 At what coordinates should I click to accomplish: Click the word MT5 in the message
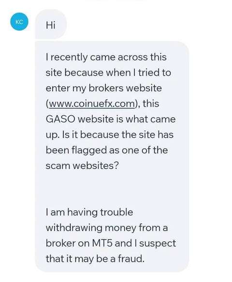point(102,243)
